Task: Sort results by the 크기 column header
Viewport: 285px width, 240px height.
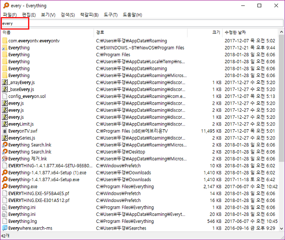Action: coord(205,32)
